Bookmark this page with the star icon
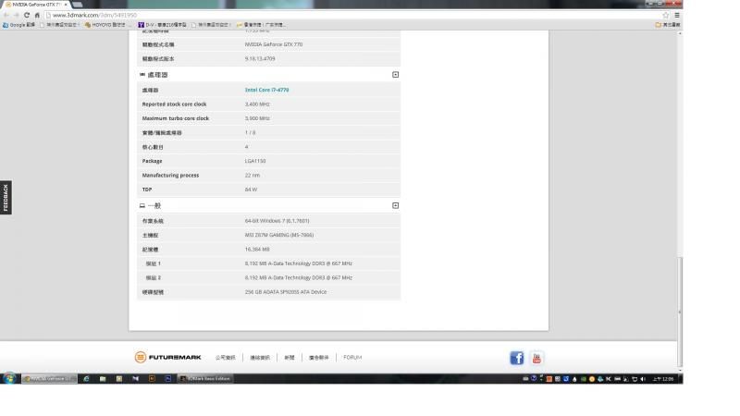Viewport: 740px width, 416px height. pos(665,15)
